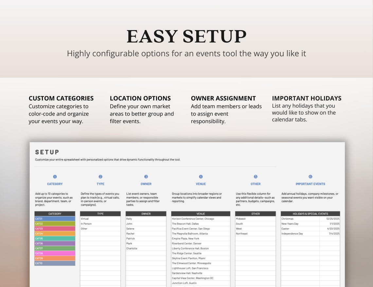Click the dark TYPE table header

100,214
